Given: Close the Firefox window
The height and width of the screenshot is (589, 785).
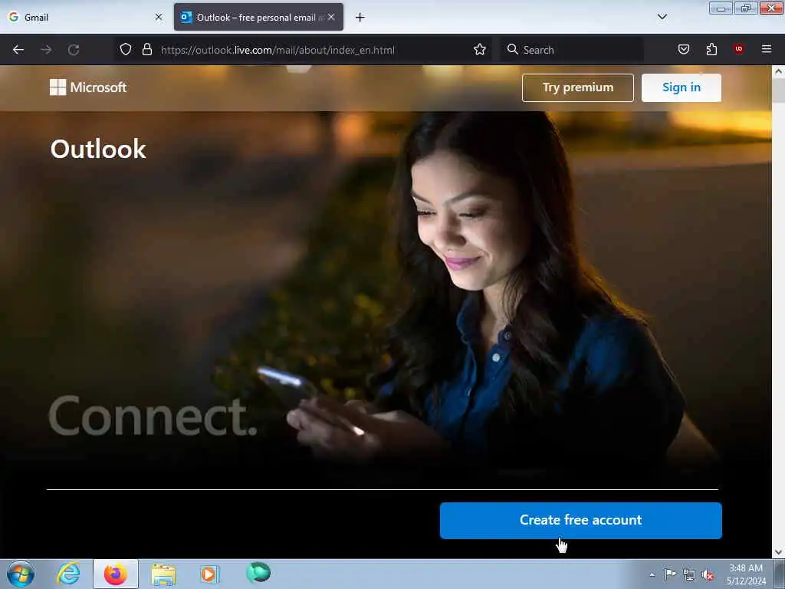Looking at the screenshot, I should [771, 8].
